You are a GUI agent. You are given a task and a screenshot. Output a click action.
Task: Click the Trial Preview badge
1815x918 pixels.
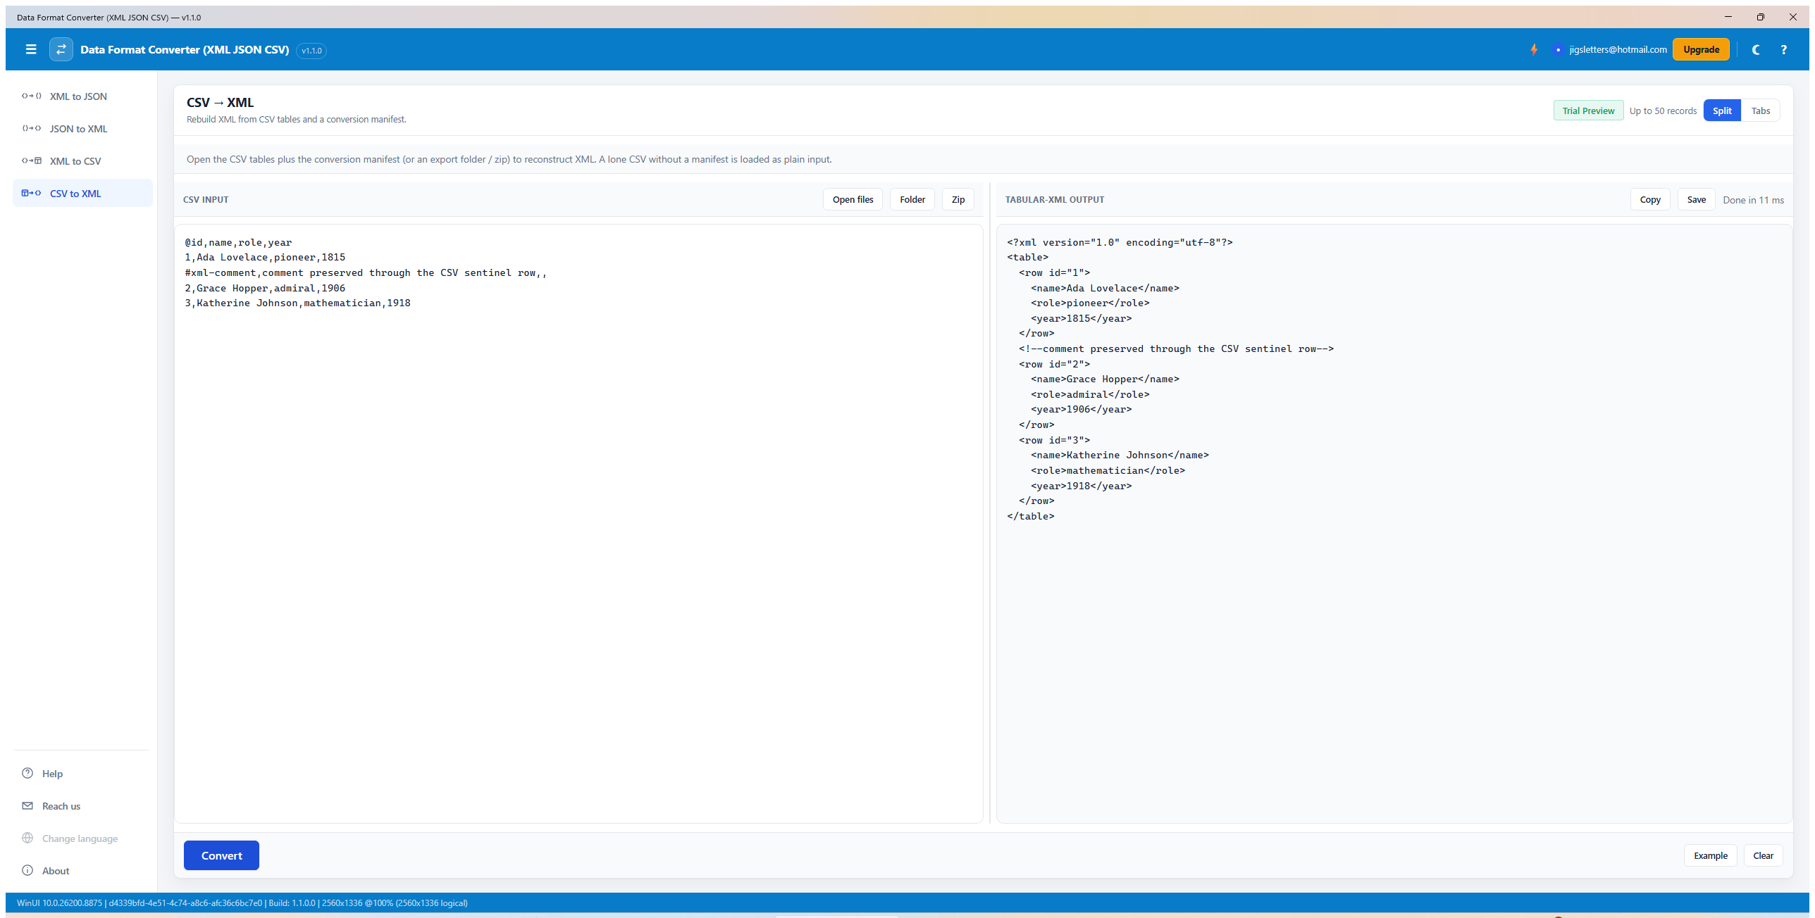click(1588, 111)
